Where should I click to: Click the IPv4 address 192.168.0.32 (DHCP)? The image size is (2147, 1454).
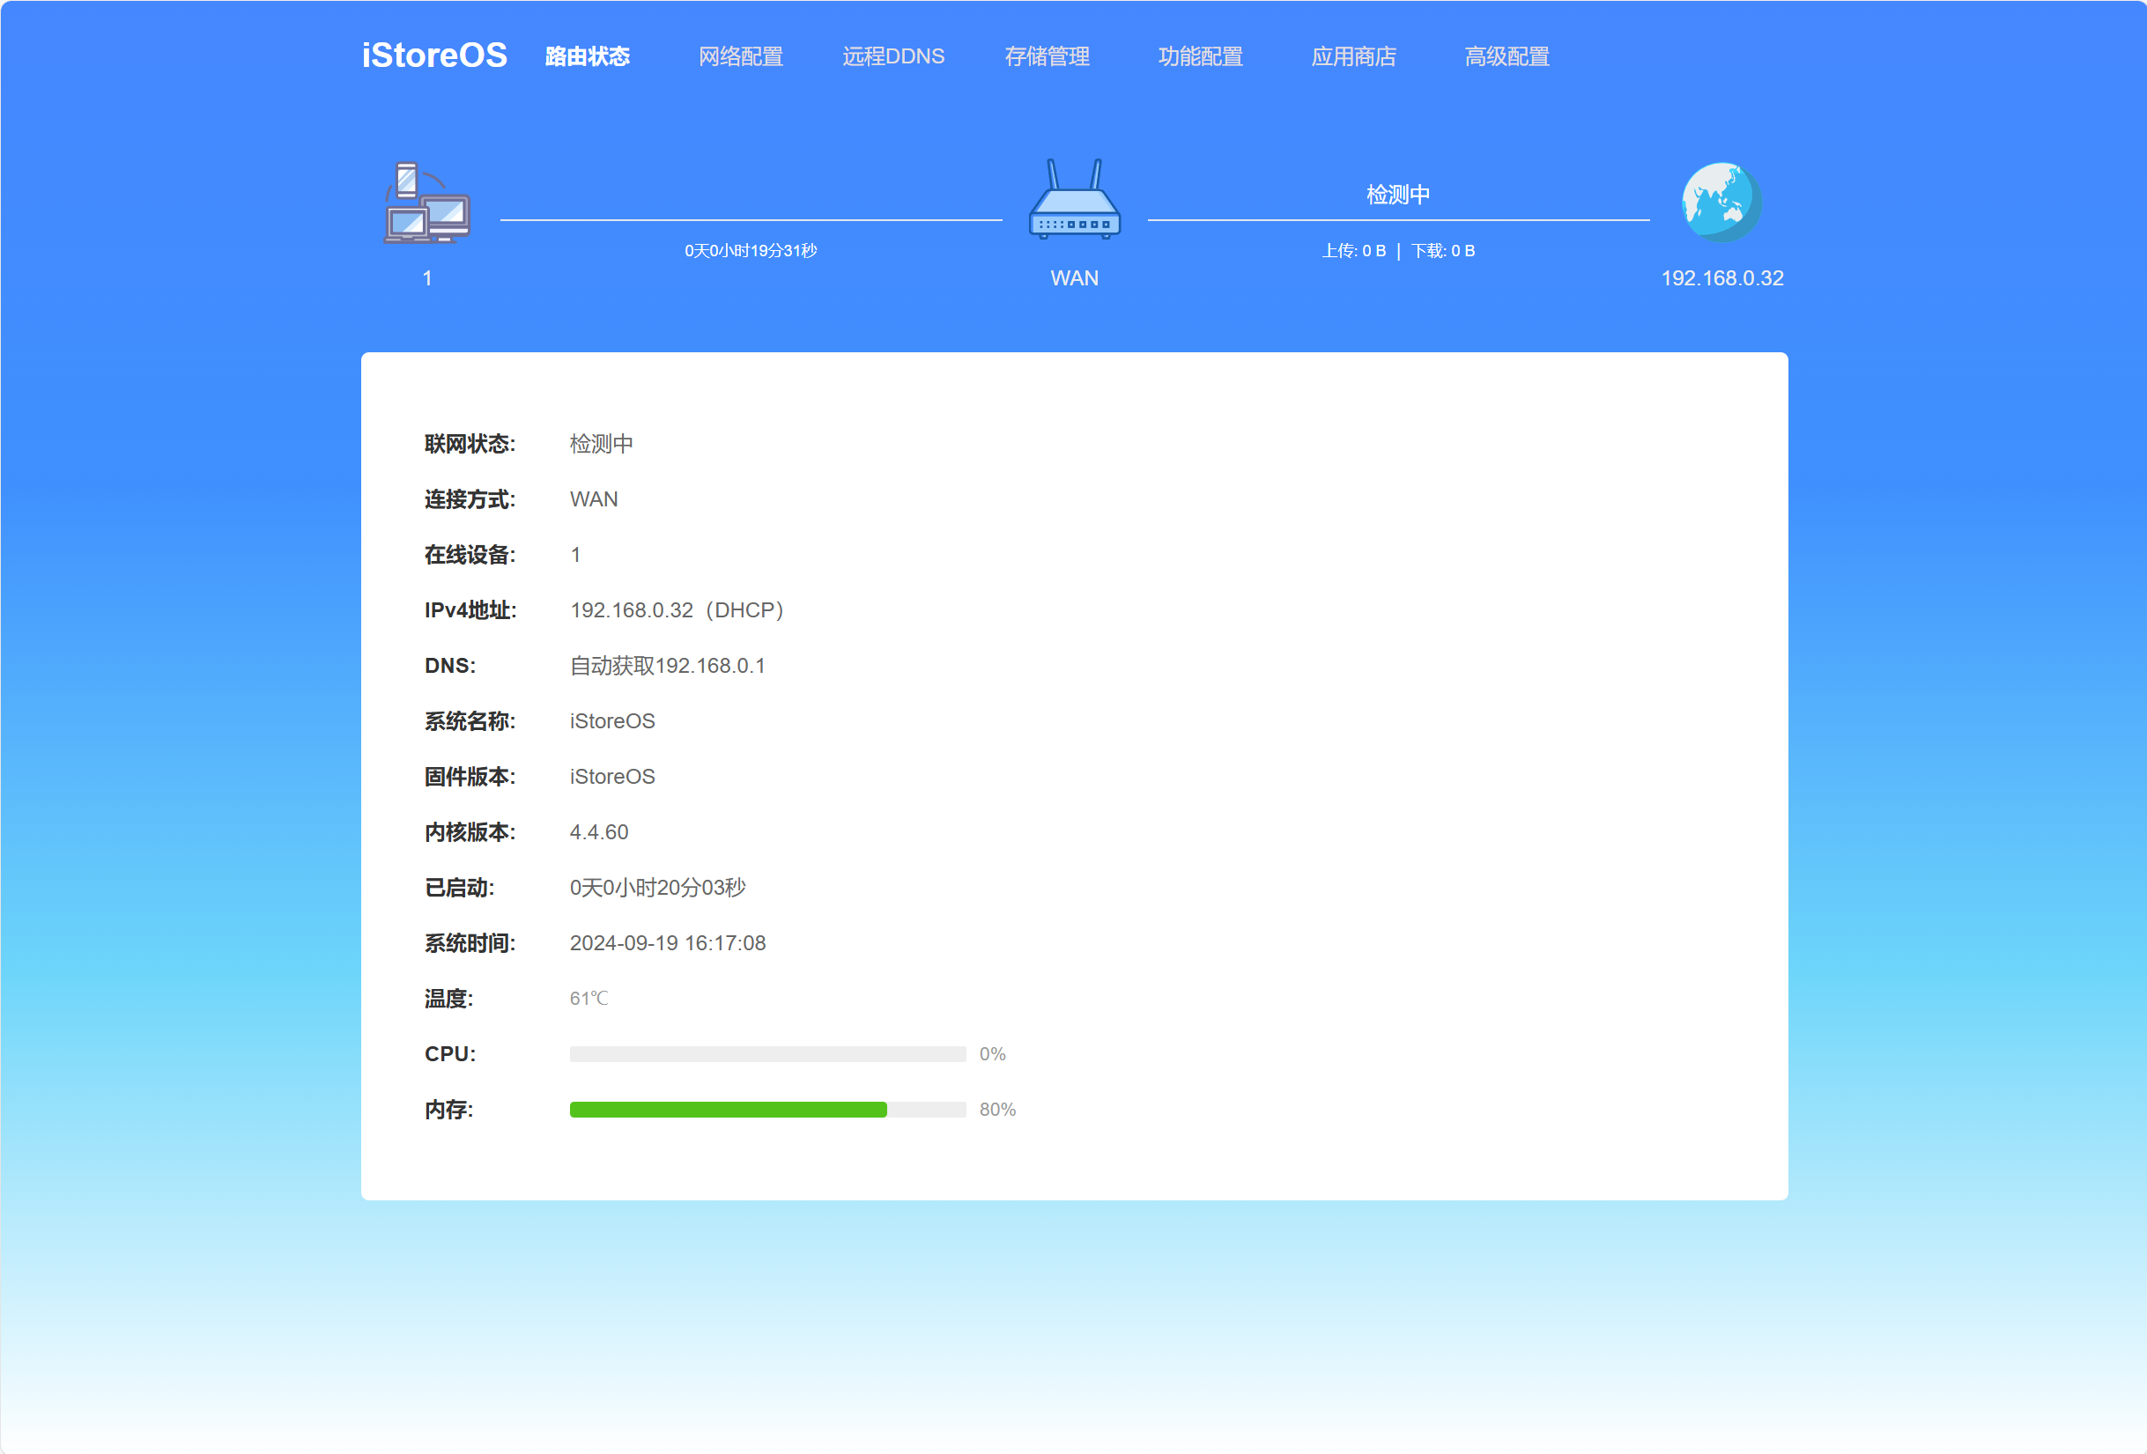[677, 610]
